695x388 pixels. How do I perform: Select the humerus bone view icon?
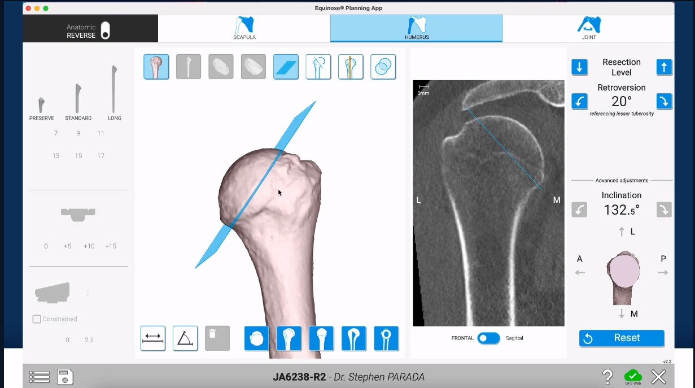tap(156, 67)
